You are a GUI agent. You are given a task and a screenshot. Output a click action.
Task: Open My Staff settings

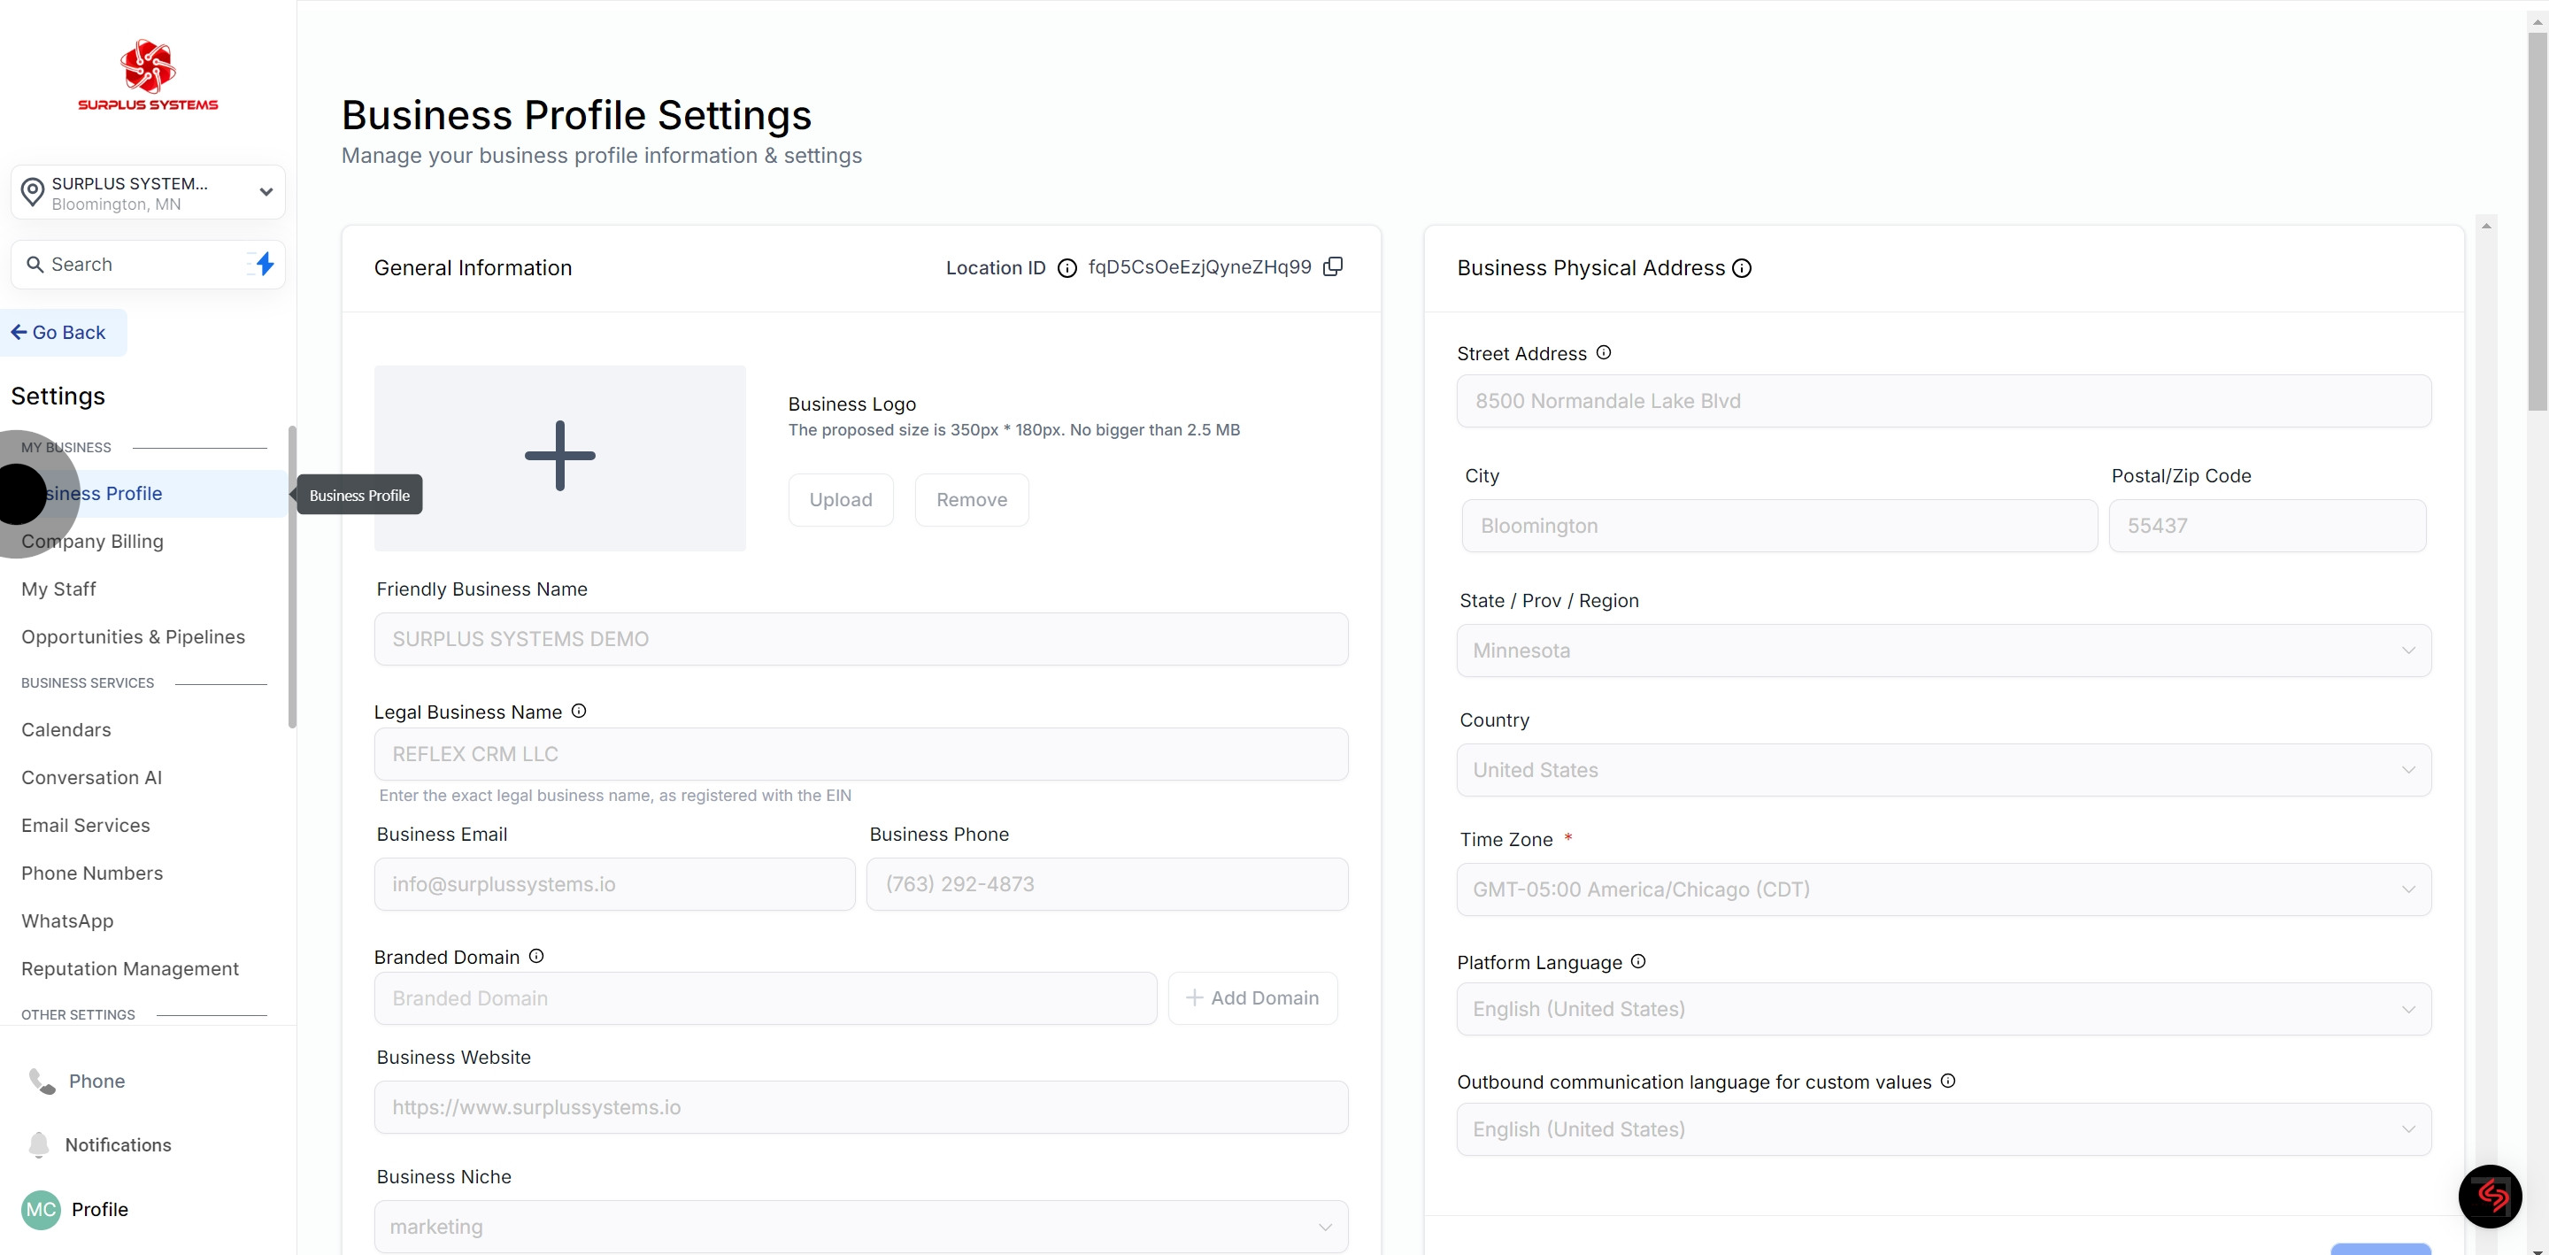58,589
